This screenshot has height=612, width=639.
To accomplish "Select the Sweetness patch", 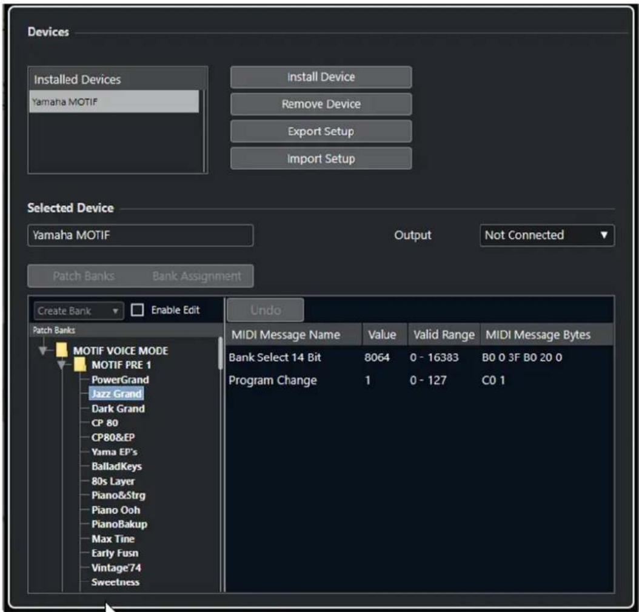I will [x=115, y=582].
